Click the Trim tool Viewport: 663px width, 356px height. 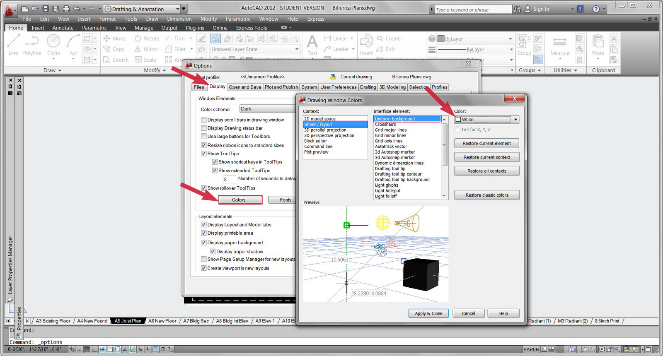(x=175, y=38)
